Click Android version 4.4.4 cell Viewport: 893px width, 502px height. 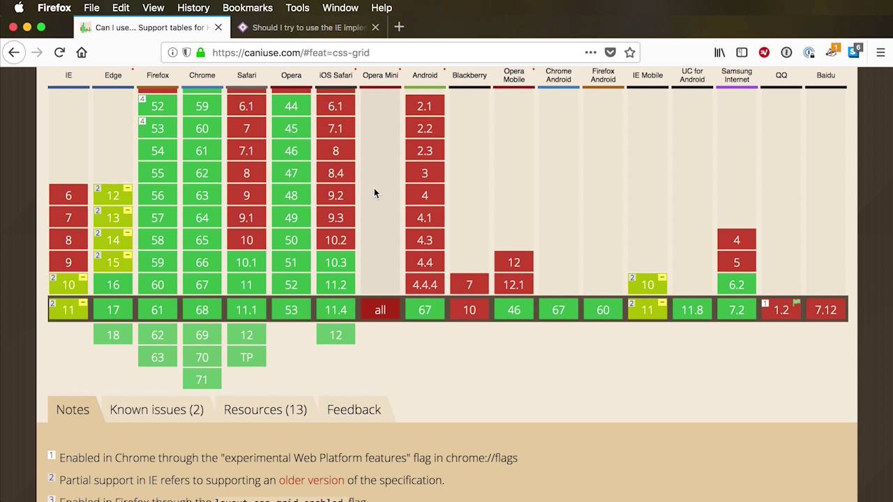(x=425, y=284)
